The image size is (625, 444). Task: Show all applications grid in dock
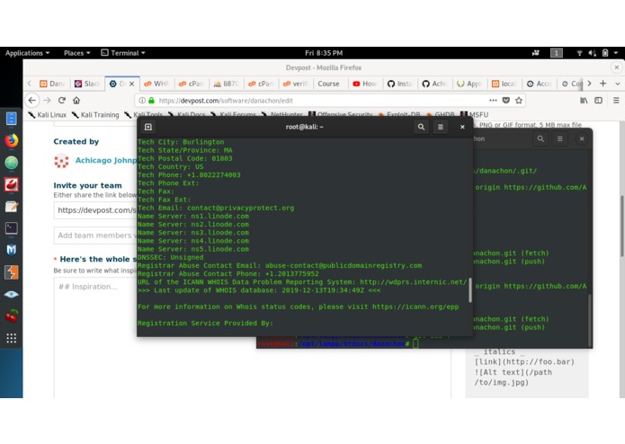(11, 338)
